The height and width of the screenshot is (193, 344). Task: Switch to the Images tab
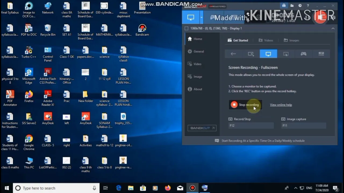pyautogui.click(x=291, y=40)
